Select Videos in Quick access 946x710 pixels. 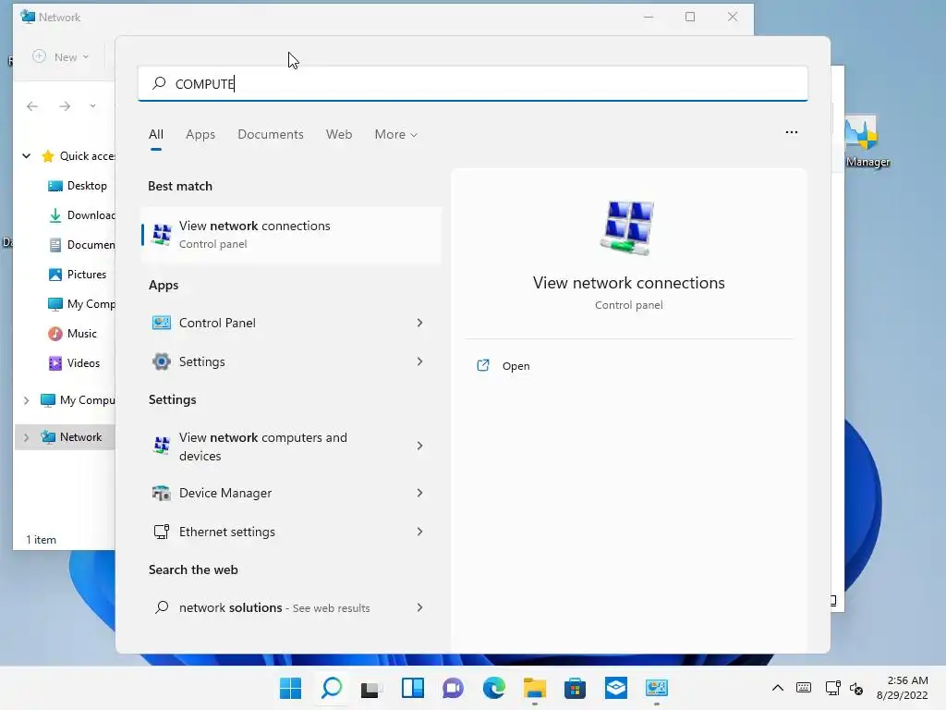[x=74, y=362]
